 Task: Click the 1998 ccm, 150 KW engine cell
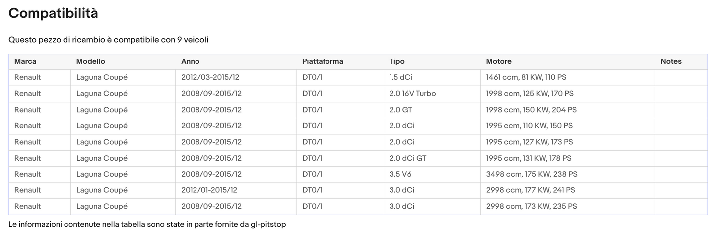coord(531,110)
